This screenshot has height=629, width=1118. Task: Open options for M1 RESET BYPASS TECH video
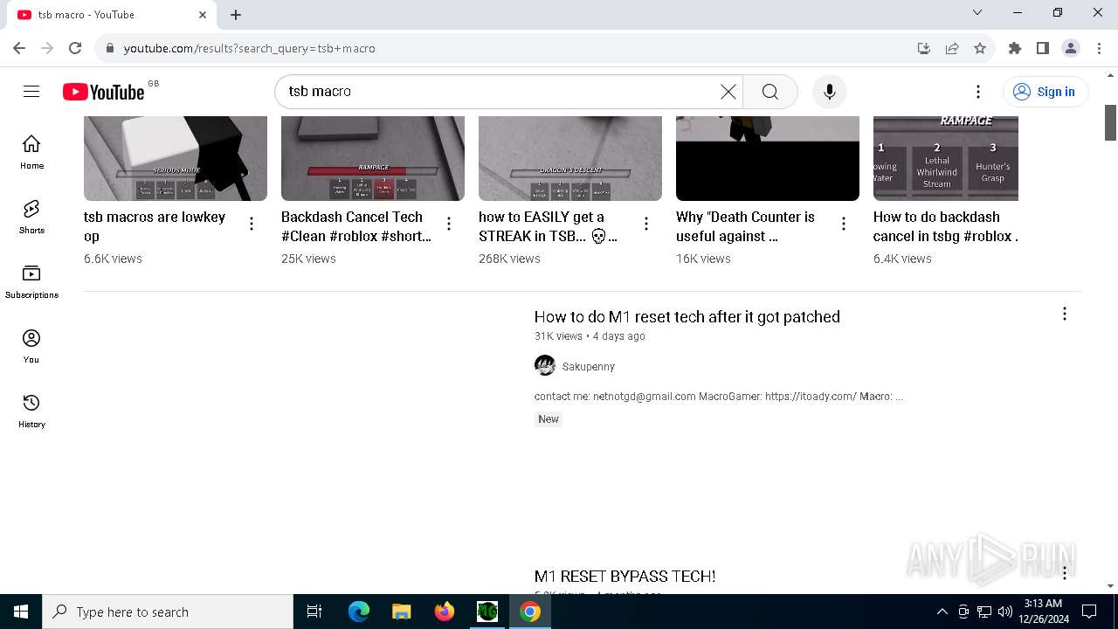coord(1065,573)
